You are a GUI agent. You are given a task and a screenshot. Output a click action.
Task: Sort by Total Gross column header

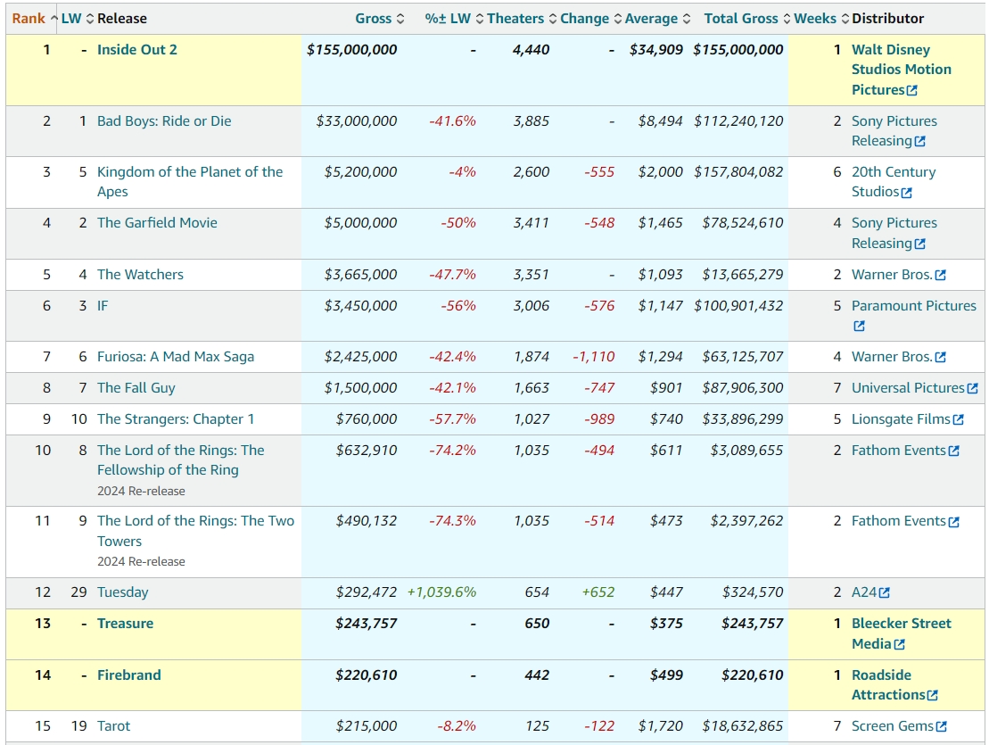pos(741,18)
